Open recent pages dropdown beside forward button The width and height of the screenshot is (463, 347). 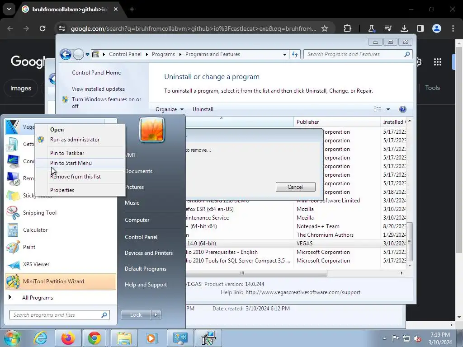tap(87, 55)
